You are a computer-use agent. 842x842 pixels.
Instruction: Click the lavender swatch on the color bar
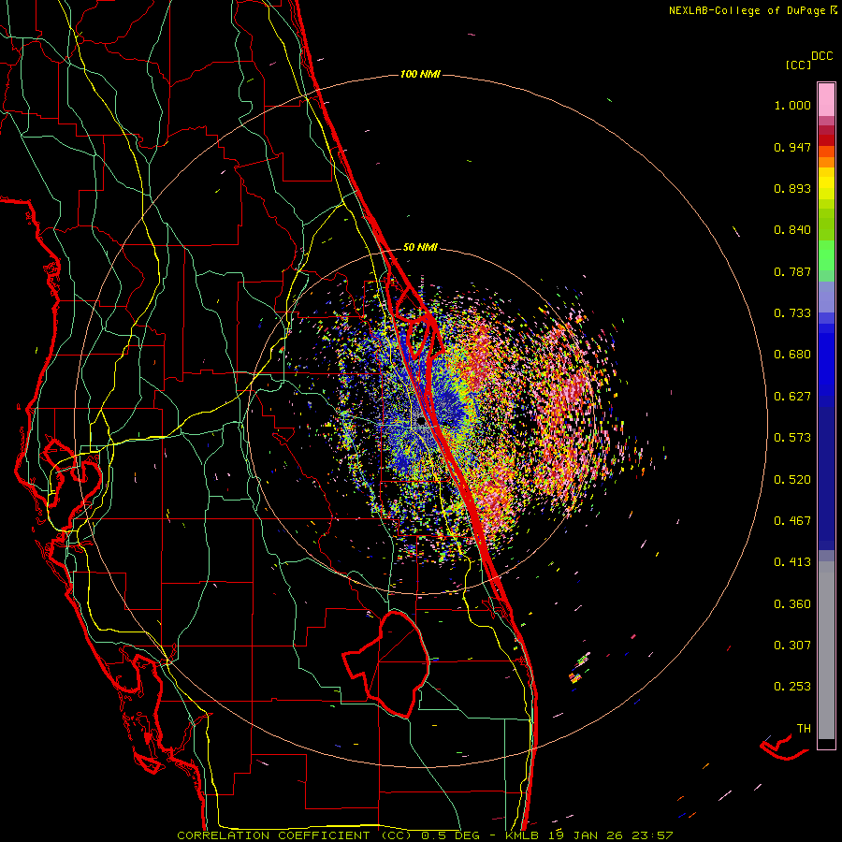(826, 297)
